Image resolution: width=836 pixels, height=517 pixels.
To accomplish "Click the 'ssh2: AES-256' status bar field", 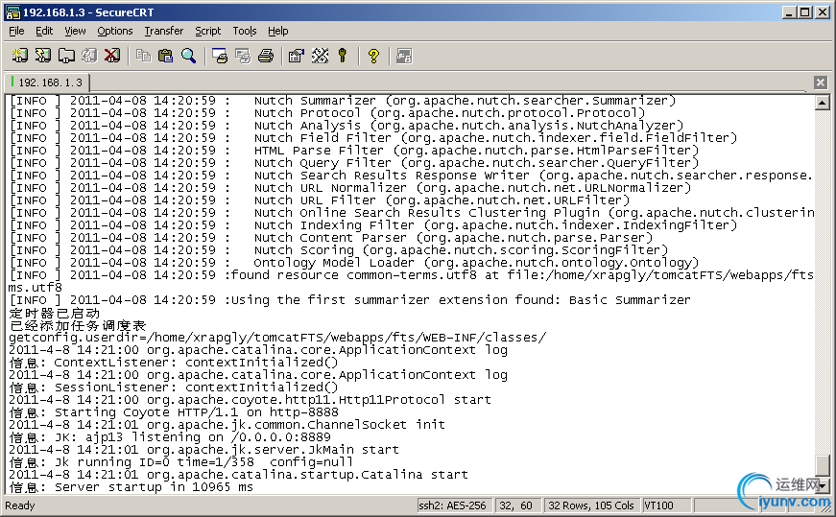I will [453, 505].
